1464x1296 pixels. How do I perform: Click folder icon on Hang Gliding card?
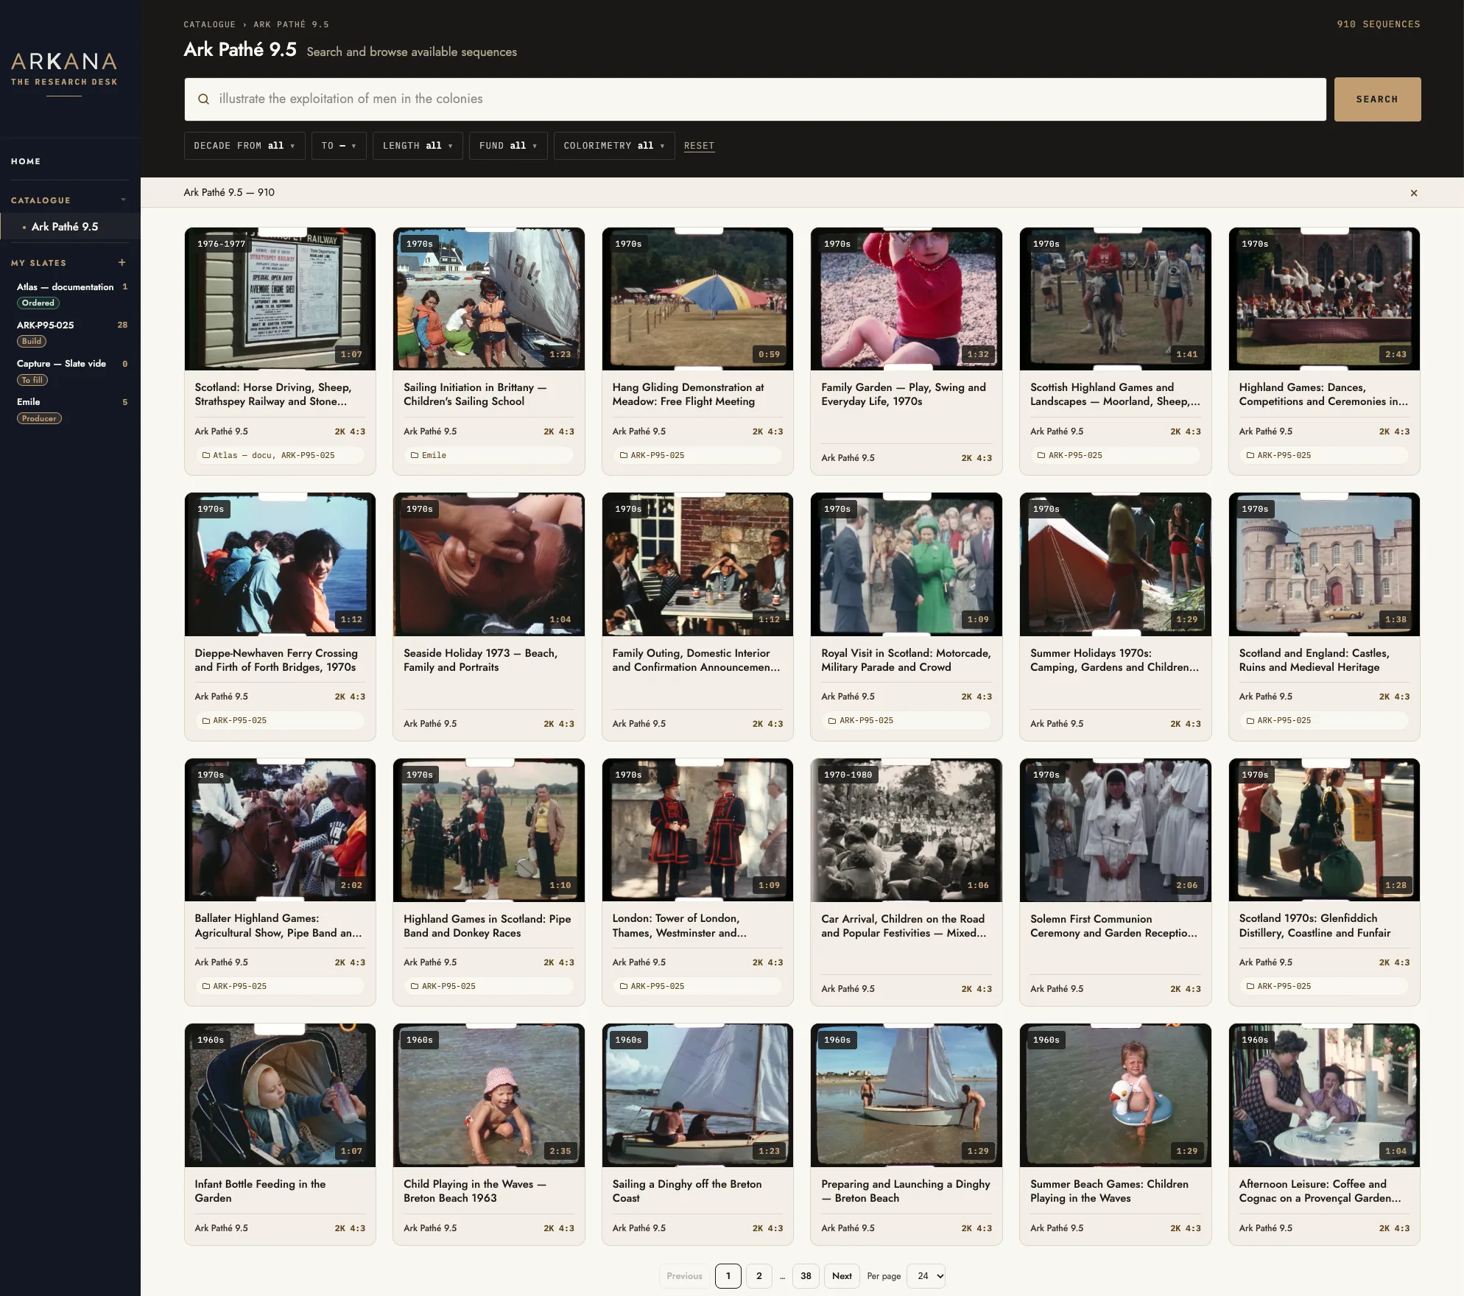(624, 456)
